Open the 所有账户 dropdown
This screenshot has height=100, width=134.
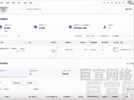pos(17,89)
